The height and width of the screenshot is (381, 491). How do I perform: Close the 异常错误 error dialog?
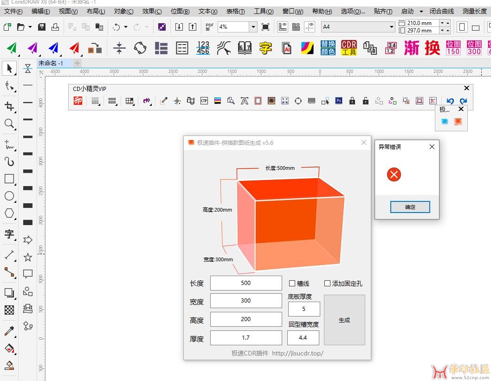click(x=432, y=147)
